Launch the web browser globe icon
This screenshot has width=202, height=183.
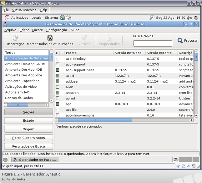(63, 18)
